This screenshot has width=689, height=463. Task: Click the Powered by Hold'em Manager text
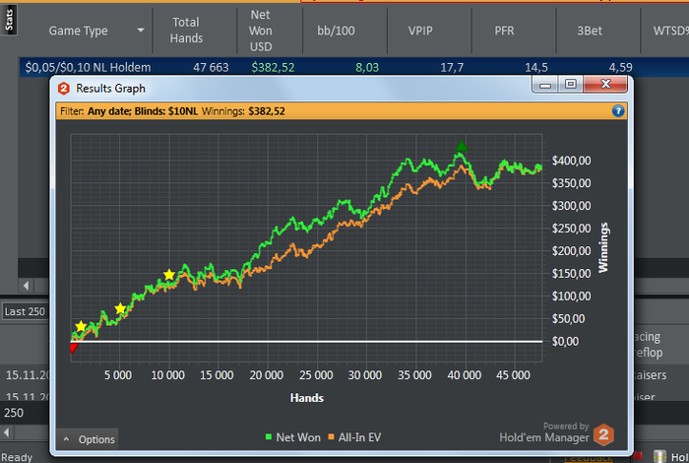pyautogui.click(x=544, y=432)
